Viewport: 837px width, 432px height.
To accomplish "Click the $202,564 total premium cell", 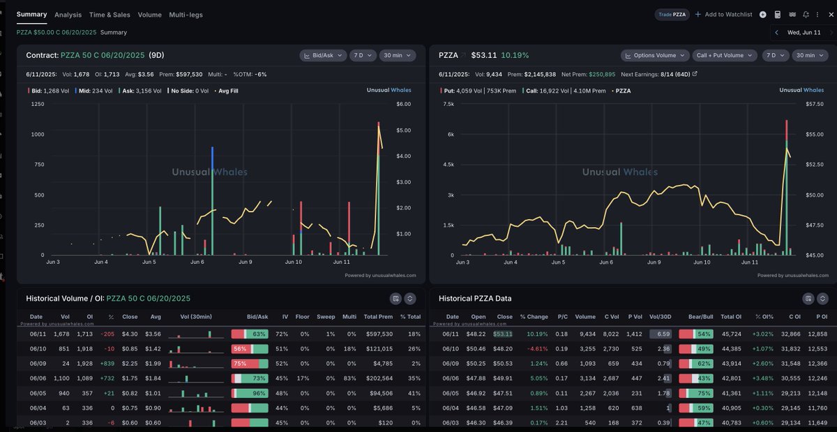I will click(379, 378).
